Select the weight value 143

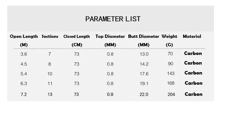[171, 73]
